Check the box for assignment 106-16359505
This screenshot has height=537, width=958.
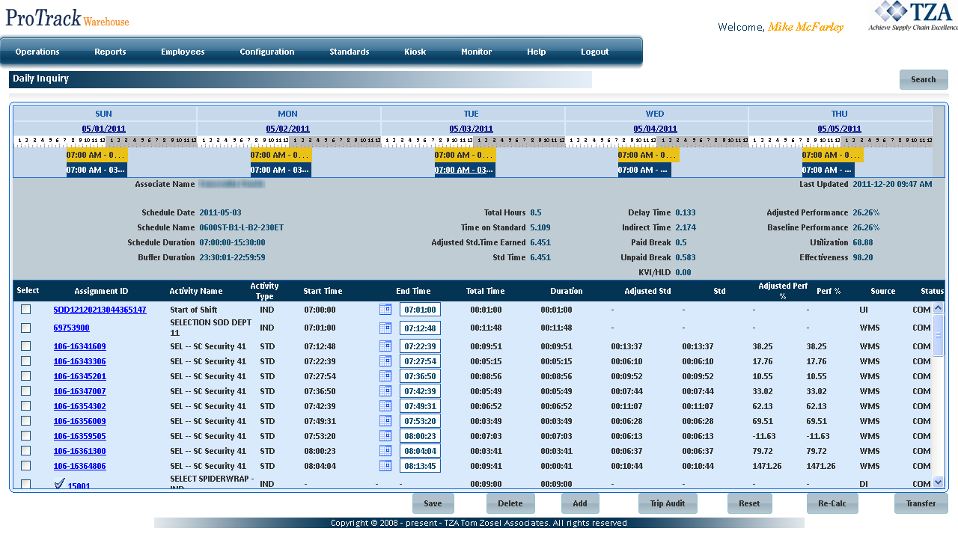coord(26,436)
